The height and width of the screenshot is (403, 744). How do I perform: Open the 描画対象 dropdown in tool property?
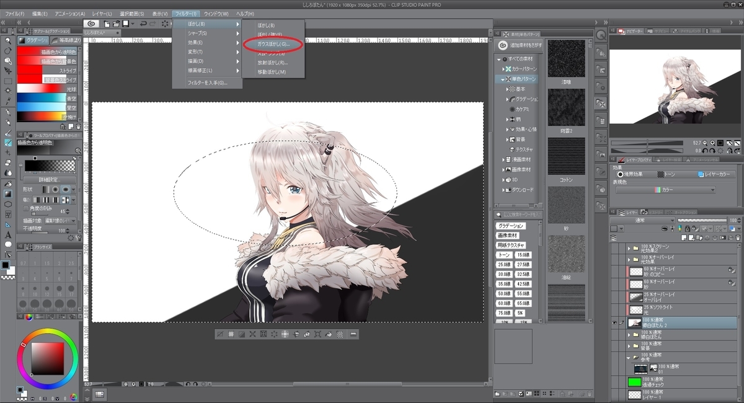coord(60,221)
